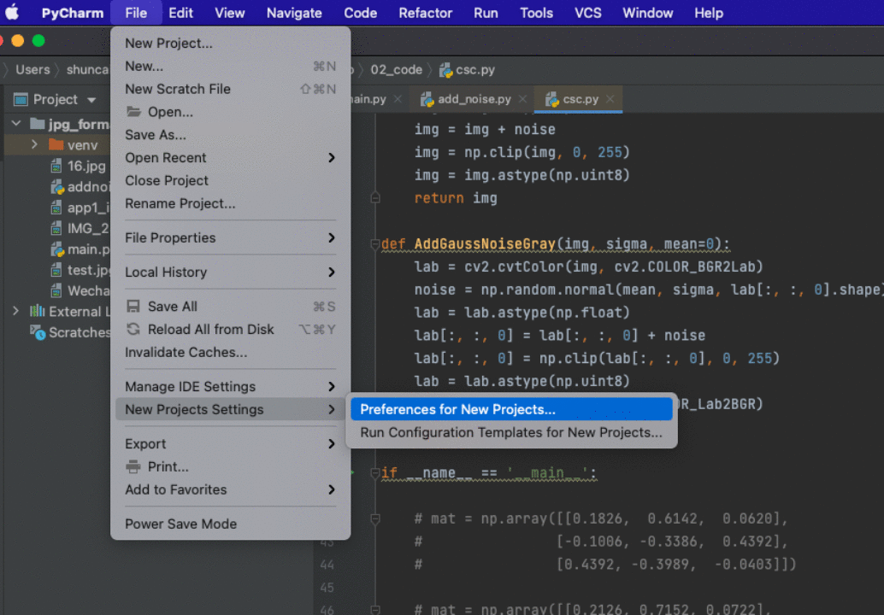Select the Wecha image file in tree
The image size is (884, 615).
[80, 291]
